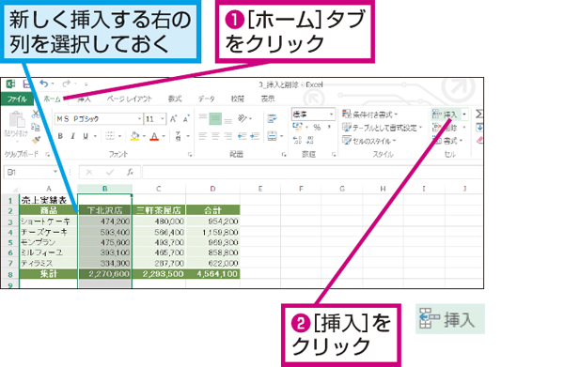Click the center align icon
564x367 pixels.
click(x=215, y=136)
